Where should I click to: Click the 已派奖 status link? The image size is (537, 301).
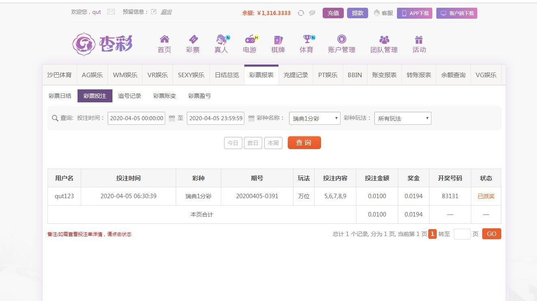(486, 196)
